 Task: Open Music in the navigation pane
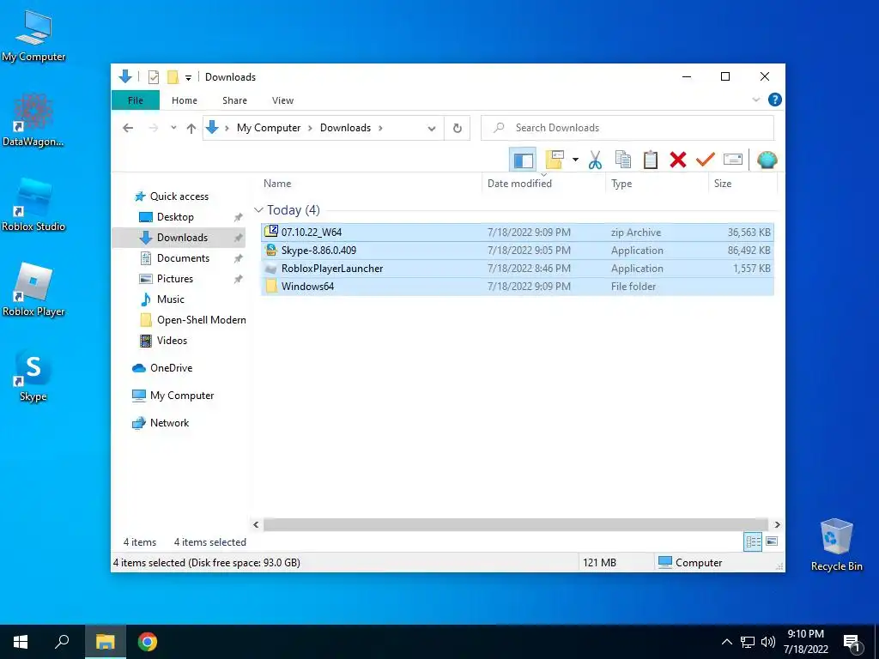[x=161, y=299]
